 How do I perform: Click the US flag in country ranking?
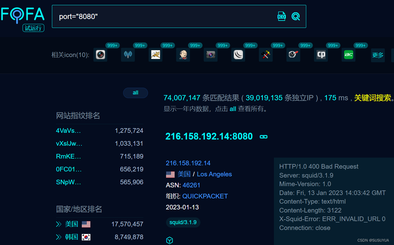point(86,224)
